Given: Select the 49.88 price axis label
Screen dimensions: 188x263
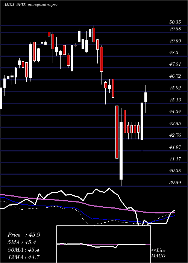Looking at the screenshot, I should [174, 29].
